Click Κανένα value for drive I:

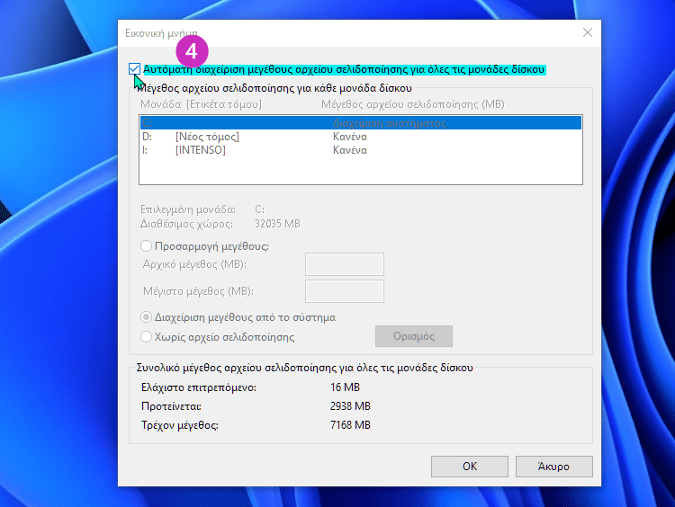(350, 150)
